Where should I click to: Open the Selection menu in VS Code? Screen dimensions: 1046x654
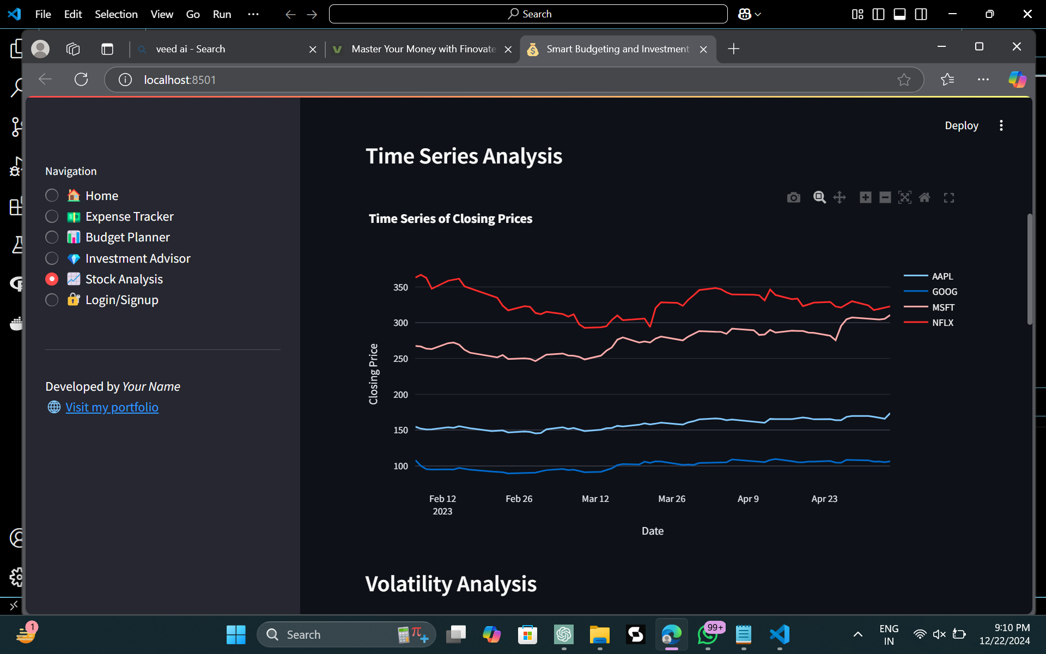coord(116,14)
